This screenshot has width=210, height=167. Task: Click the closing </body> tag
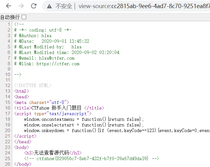click(23, 164)
